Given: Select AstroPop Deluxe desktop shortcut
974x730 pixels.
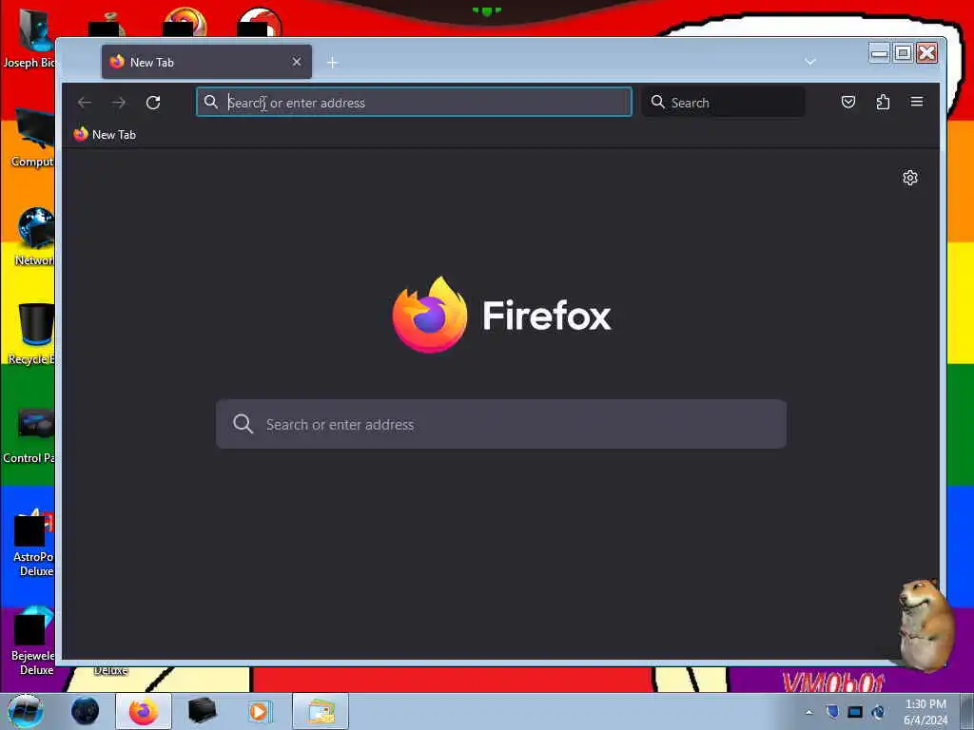Looking at the screenshot, I should click(x=33, y=544).
